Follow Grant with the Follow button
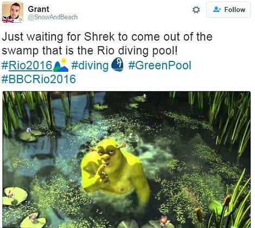The width and height of the screenshot is (255, 228). pos(228,10)
